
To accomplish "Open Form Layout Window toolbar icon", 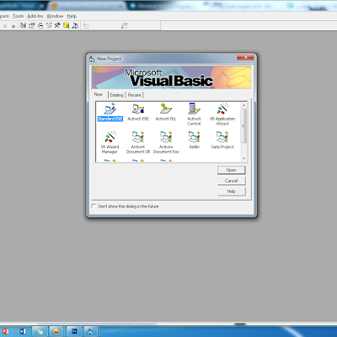I will click(x=40, y=25).
